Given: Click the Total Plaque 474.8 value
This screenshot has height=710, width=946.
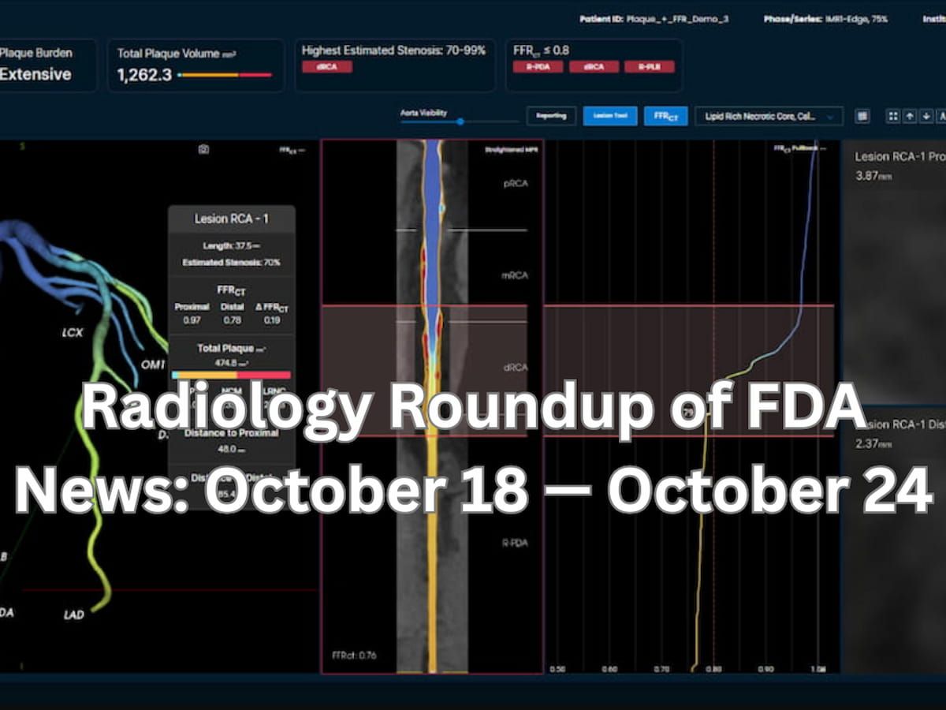Looking at the screenshot, I should click(232, 364).
